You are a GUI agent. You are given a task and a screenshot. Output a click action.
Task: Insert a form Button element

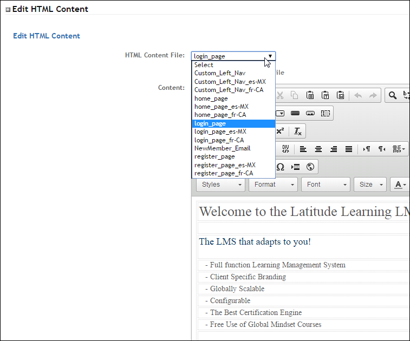(x=295, y=113)
